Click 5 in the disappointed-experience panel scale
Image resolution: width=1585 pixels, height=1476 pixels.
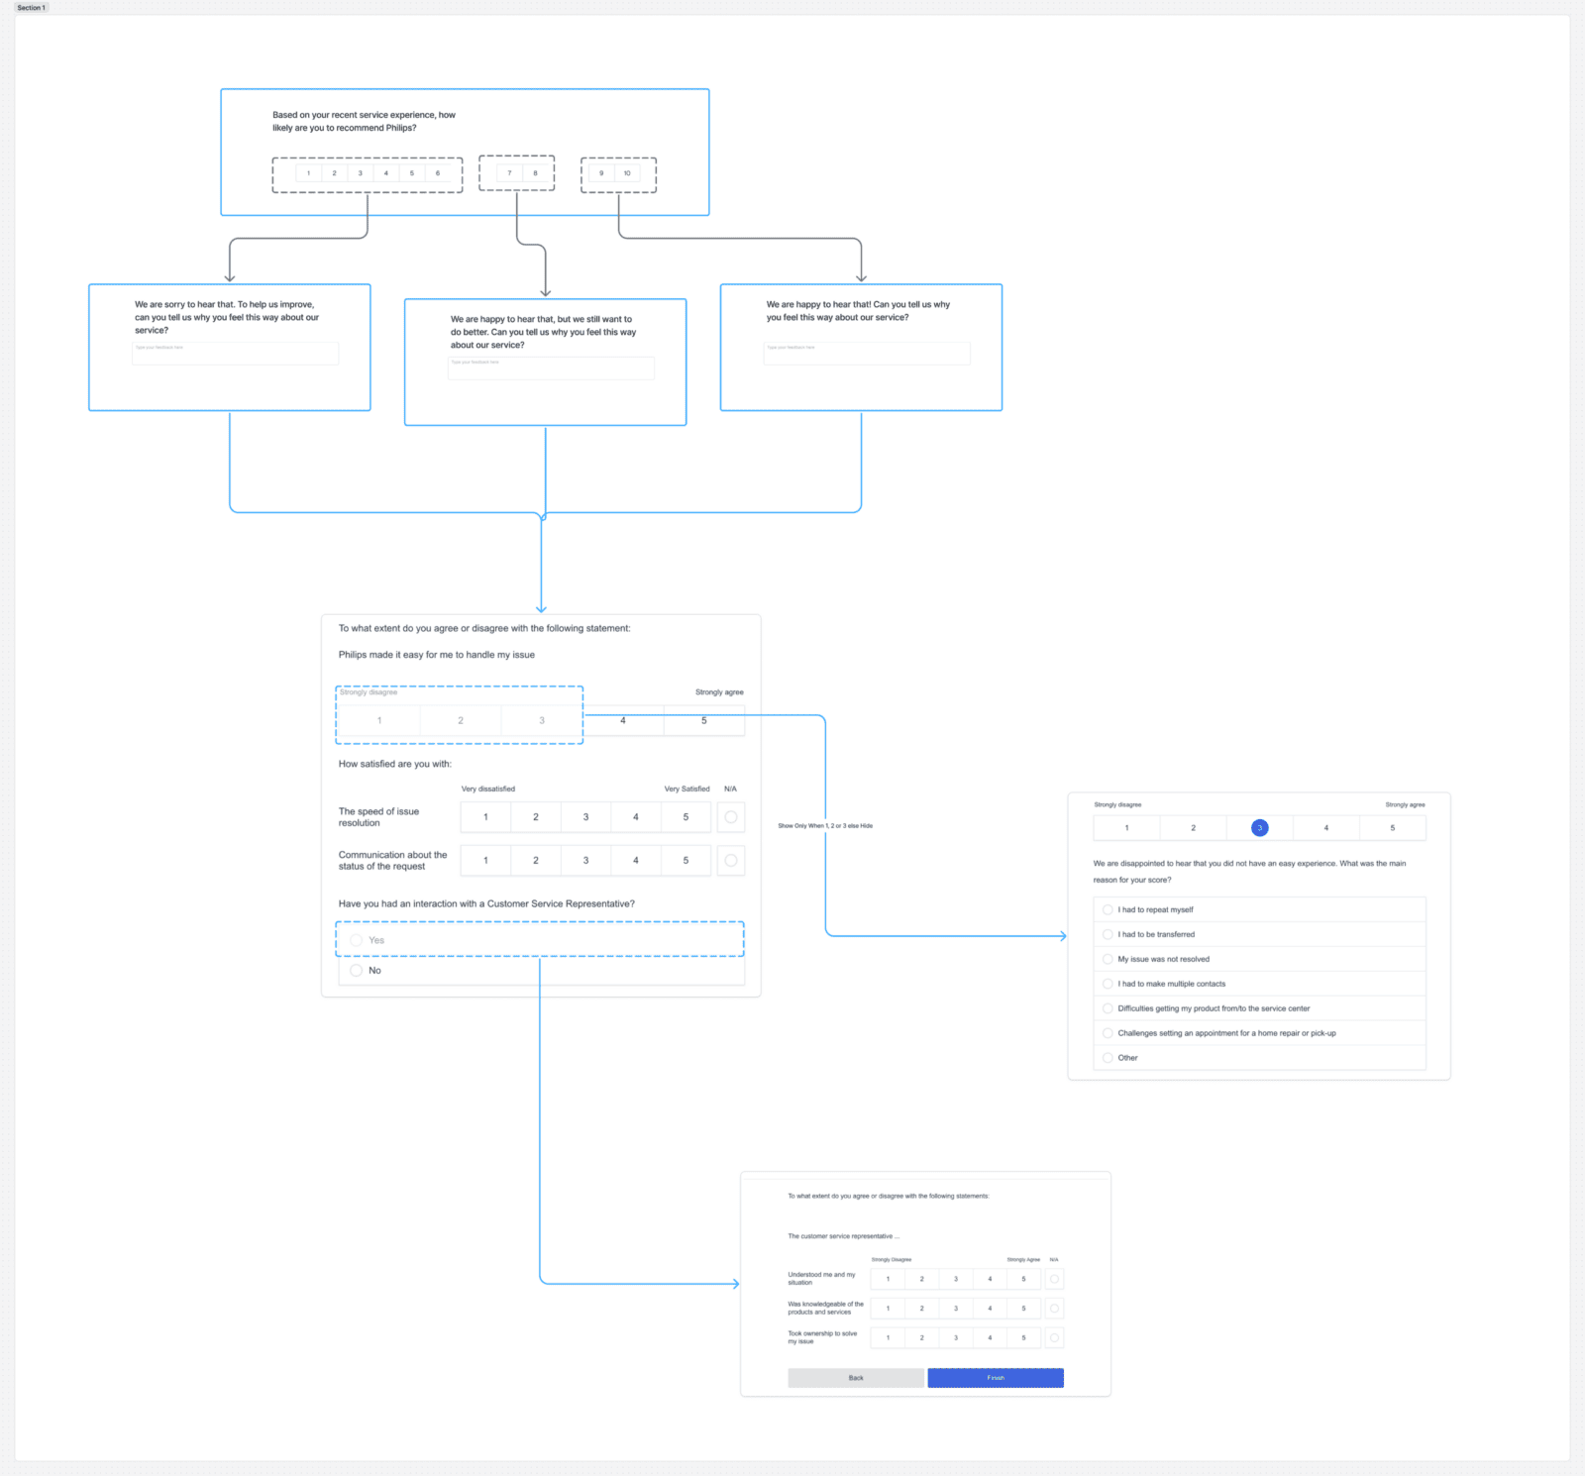[1392, 827]
